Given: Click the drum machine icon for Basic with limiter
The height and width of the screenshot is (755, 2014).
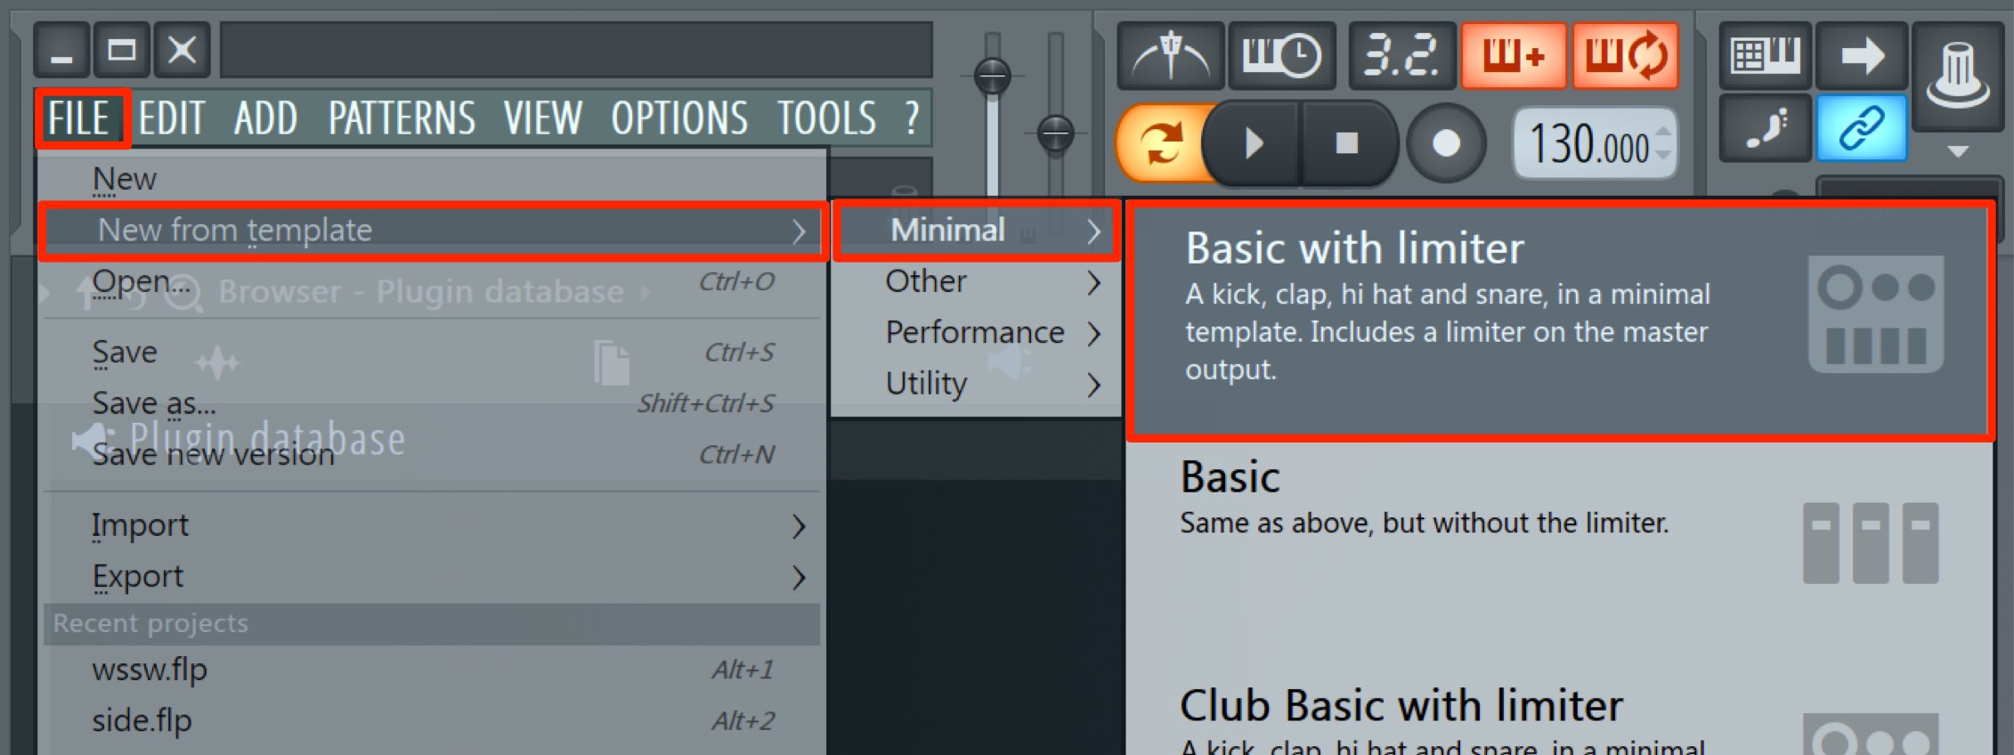Looking at the screenshot, I should [x=1876, y=314].
